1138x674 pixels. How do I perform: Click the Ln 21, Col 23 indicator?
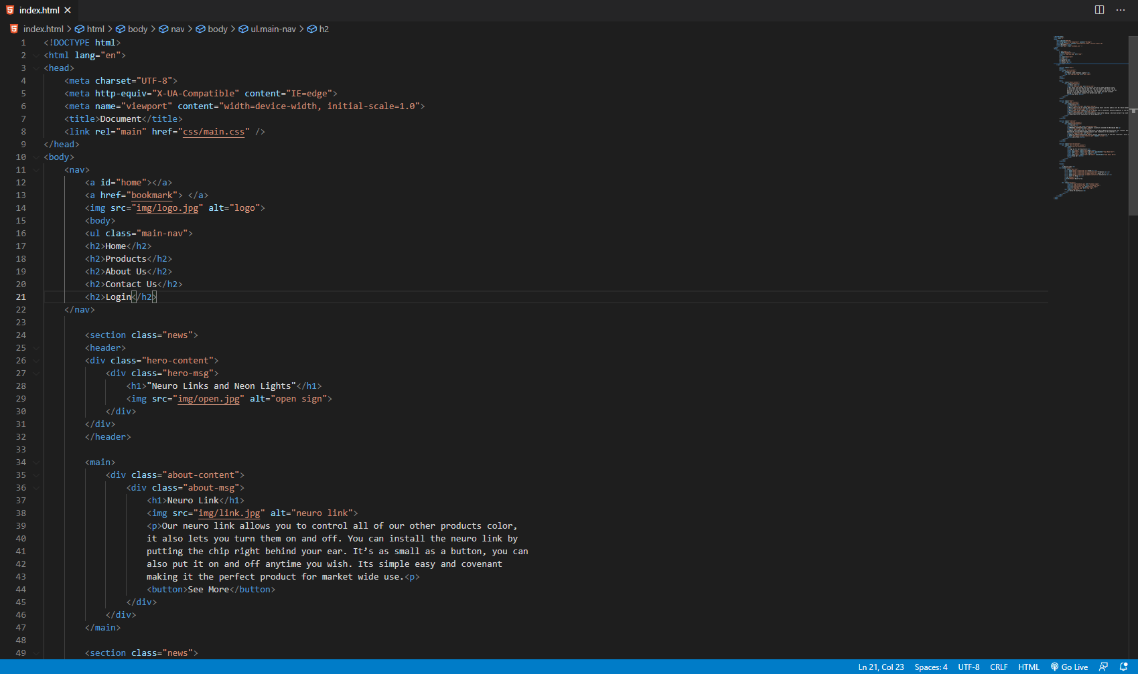[881, 667]
